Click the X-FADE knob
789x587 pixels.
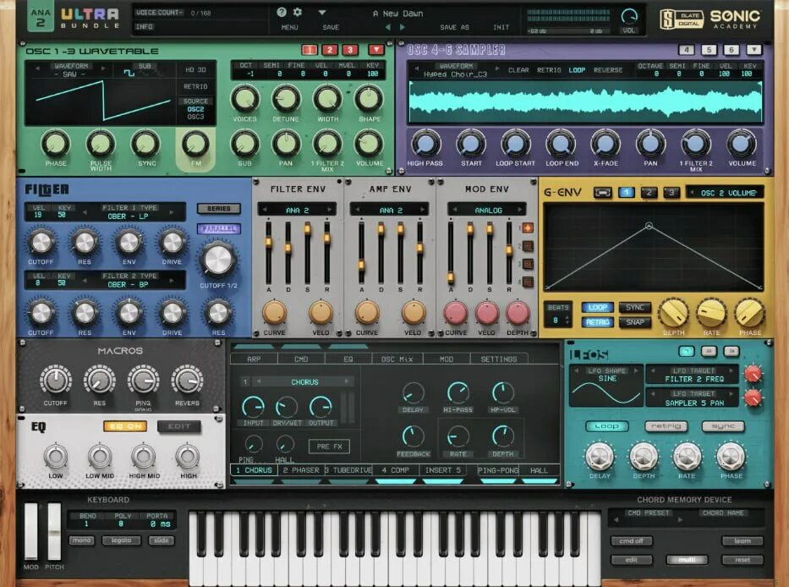click(x=605, y=144)
